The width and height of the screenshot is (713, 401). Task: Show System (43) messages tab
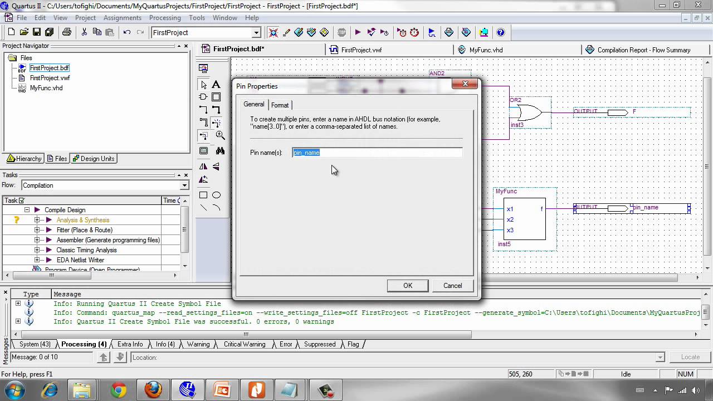[35, 344]
